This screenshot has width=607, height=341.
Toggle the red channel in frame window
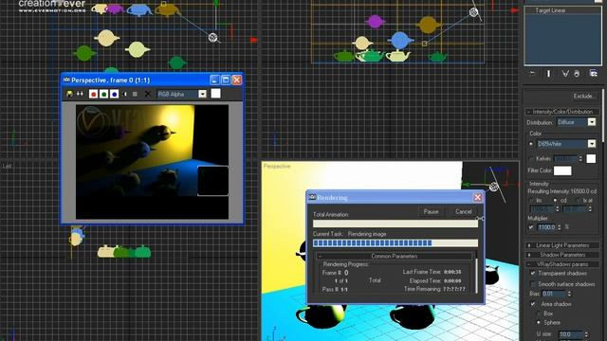click(93, 94)
